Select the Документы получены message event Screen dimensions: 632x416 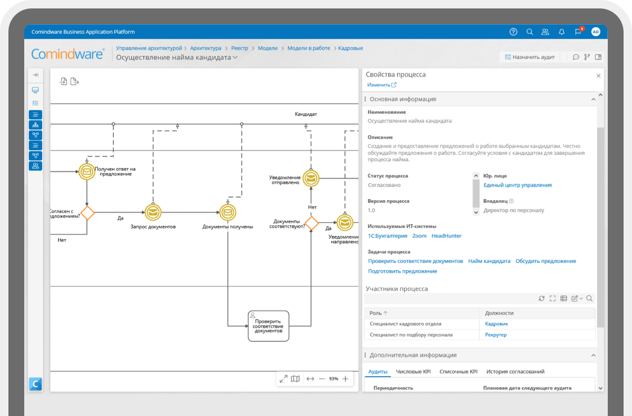coord(228,212)
